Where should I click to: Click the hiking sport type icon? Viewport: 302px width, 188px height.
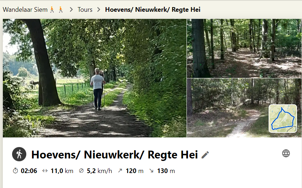pyautogui.click(x=19, y=154)
